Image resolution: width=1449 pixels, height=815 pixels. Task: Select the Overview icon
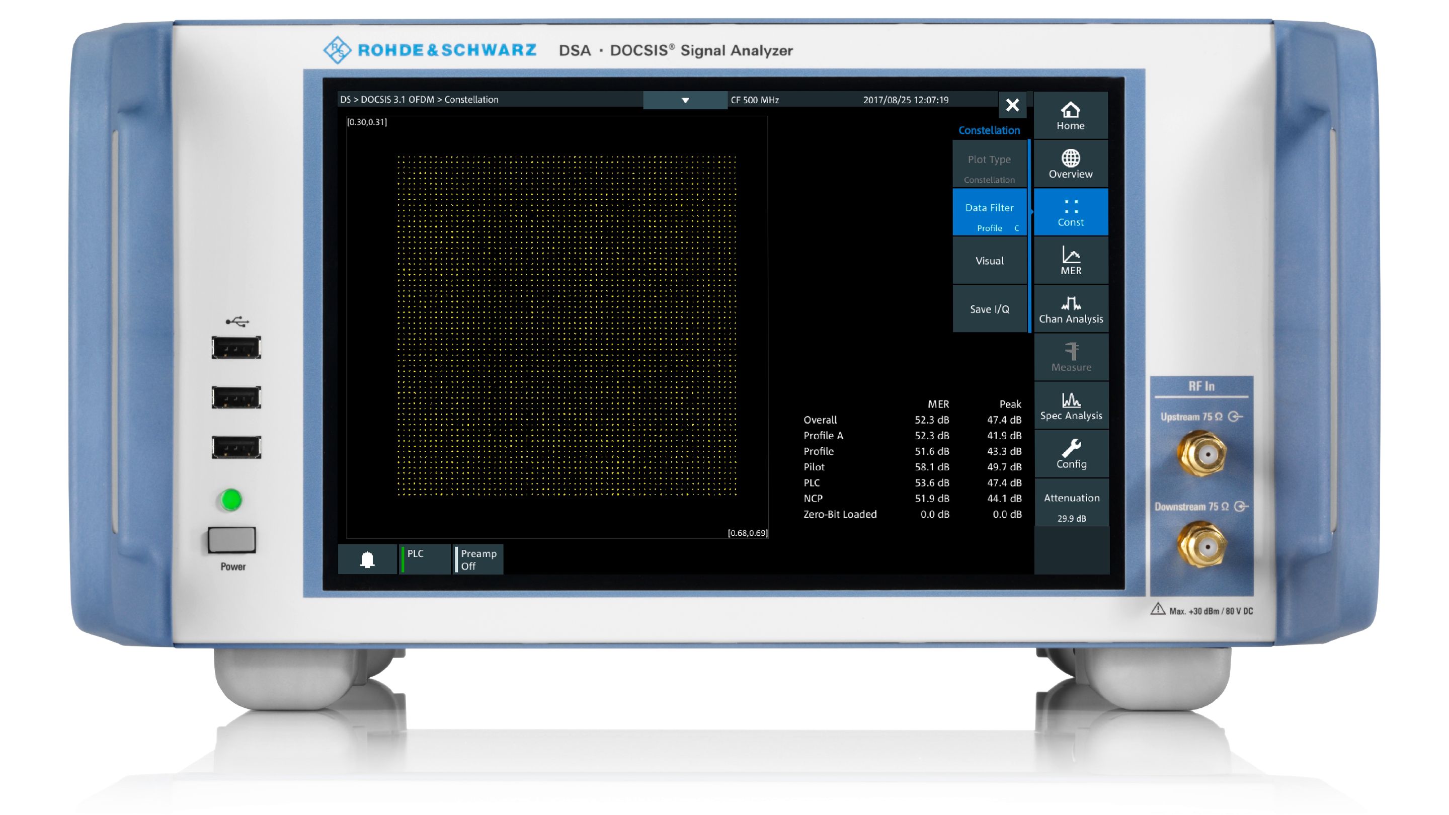pos(1071,163)
